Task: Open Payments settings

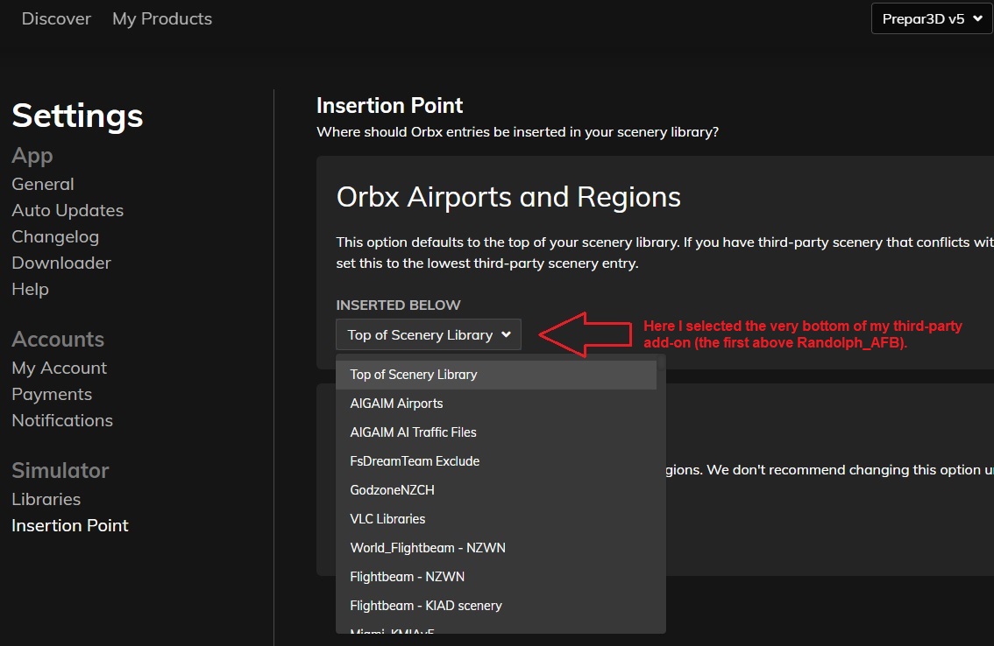Action: [x=52, y=394]
